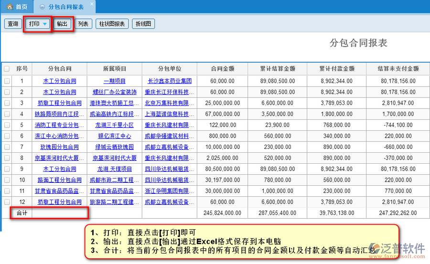Image resolution: width=430 pixels, height=264 pixels.
Task: Switch to 列表 view
Action: (x=83, y=24)
